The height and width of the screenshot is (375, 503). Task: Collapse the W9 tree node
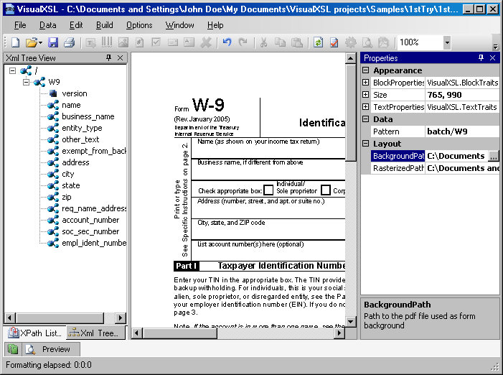coord(26,82)
